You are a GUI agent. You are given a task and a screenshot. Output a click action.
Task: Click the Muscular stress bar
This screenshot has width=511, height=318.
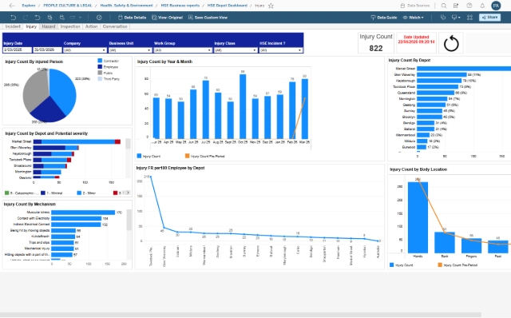pos(83,213)
